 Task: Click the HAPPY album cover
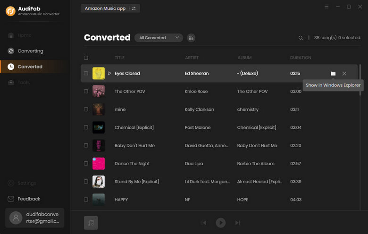99,200
